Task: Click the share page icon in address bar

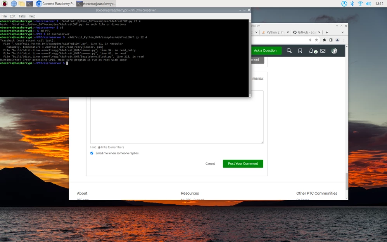Action: point(310,40)
